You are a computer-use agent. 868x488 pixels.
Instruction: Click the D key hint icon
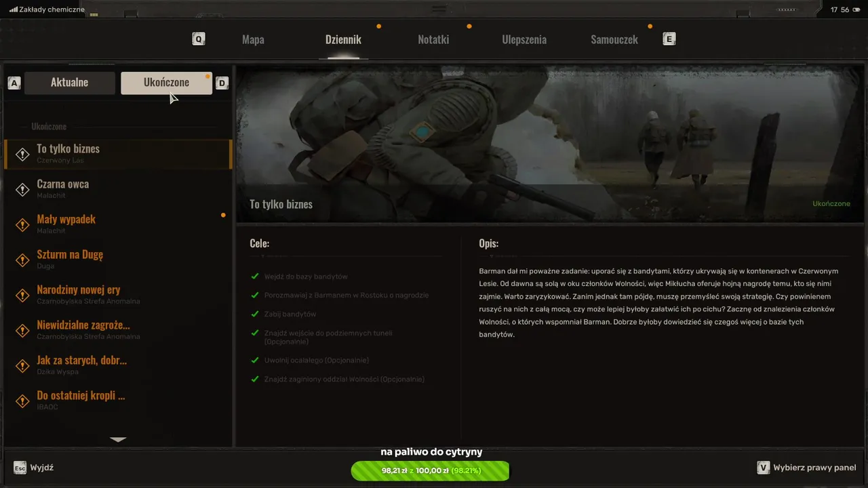222,83
